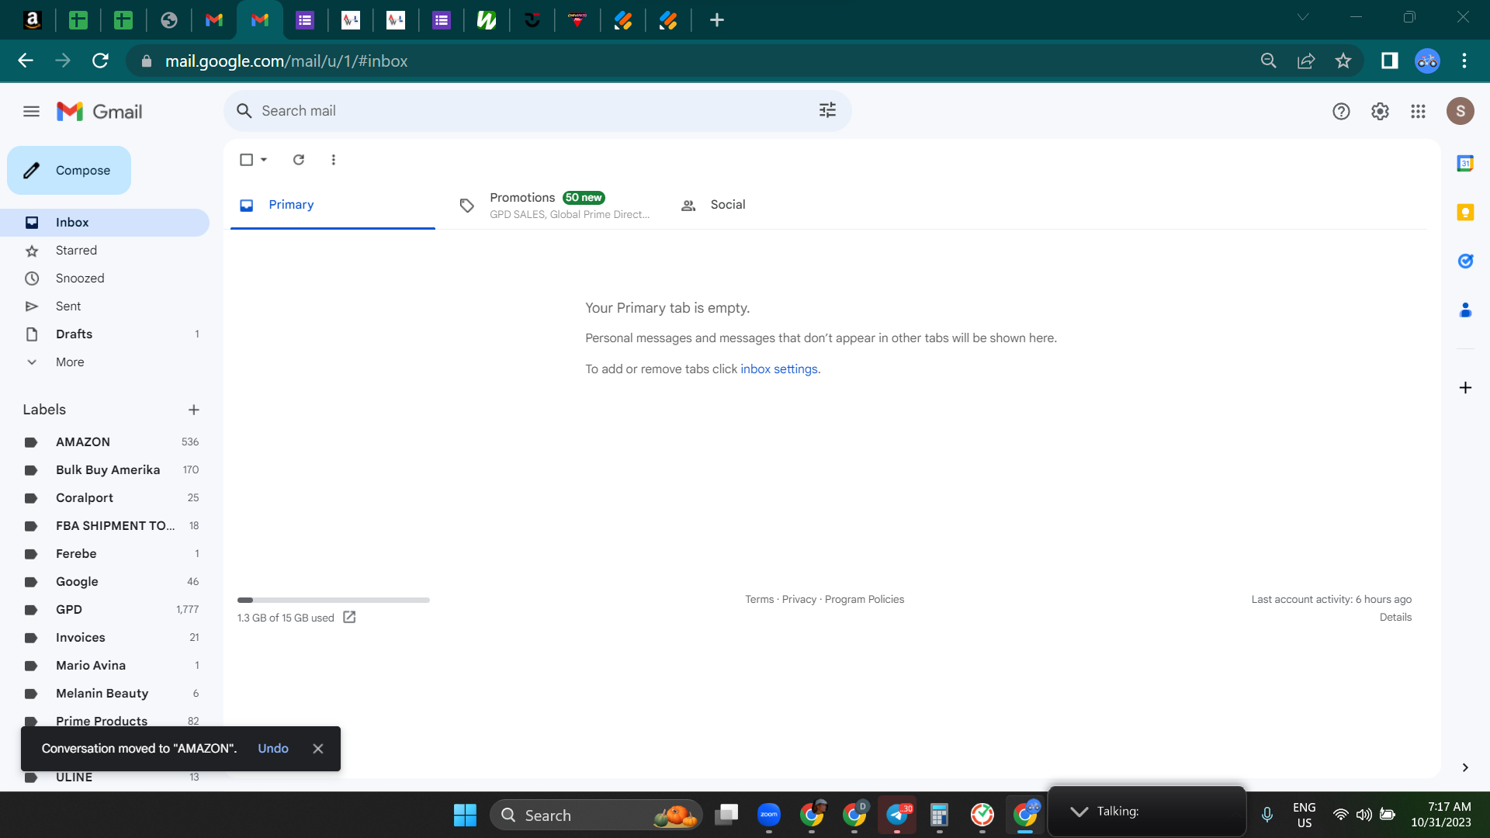
Task: Open the Sent folder
Action: pyautogui.click(x=105, y=306)
